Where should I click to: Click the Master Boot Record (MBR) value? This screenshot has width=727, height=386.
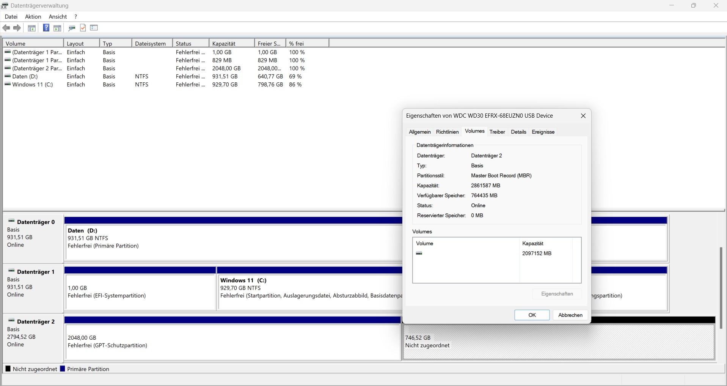pyautogui.click(x=501, y=176)
